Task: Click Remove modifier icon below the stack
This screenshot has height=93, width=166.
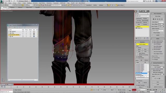Action: [x=144, y=38]
